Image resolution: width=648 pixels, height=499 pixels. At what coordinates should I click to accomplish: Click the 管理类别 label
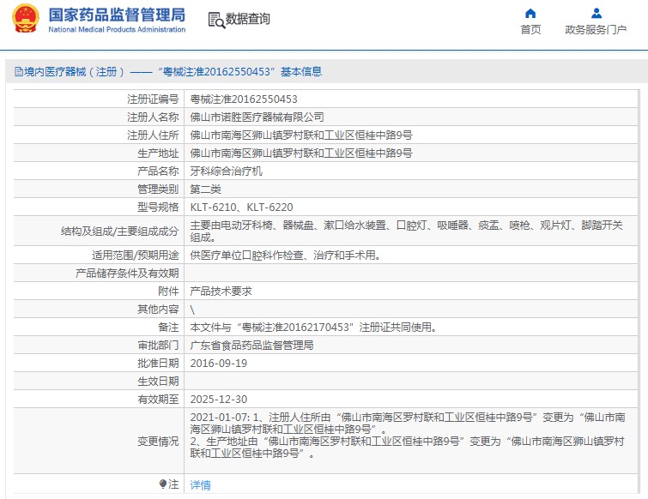(x=158, y=189)
